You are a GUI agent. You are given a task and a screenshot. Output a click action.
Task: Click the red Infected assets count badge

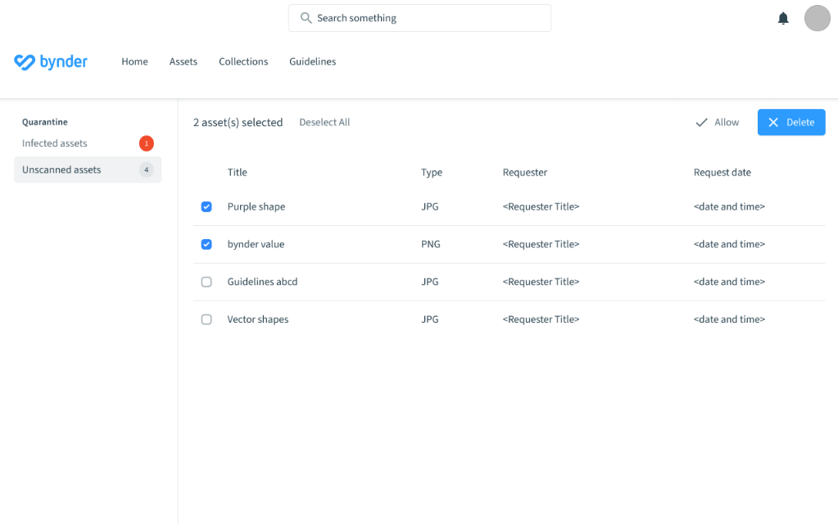(x=147, y=144)
